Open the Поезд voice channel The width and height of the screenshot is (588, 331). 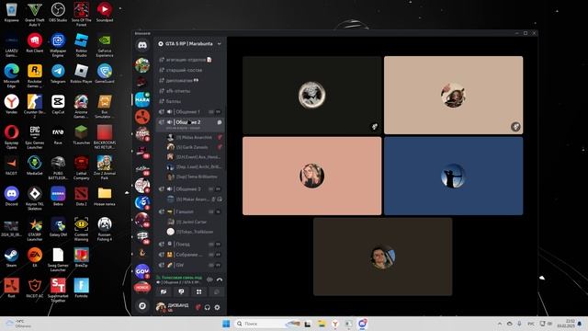coord(190,245)
